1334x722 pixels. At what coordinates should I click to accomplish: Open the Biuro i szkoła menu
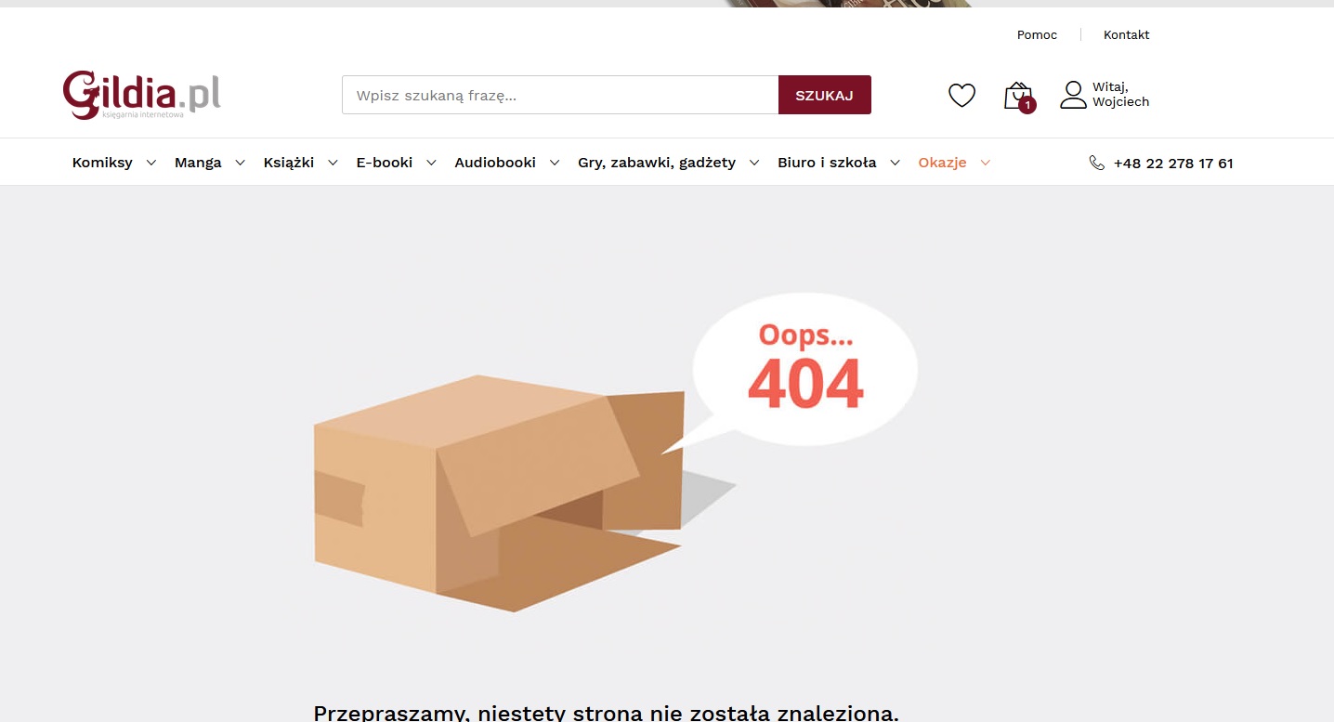pos(827,163)
